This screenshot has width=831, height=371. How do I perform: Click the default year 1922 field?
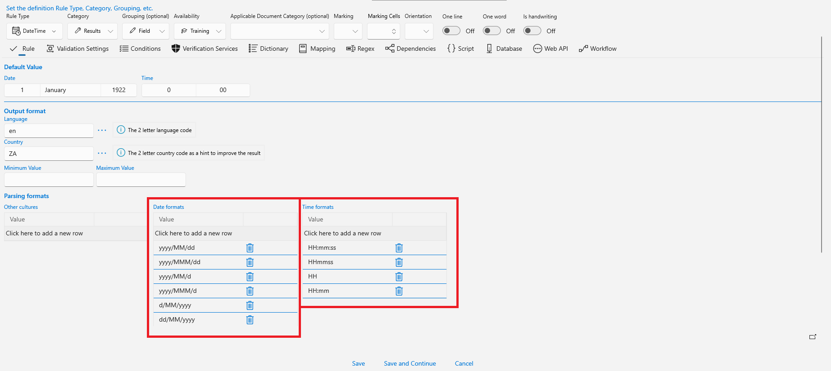[119, 90]
